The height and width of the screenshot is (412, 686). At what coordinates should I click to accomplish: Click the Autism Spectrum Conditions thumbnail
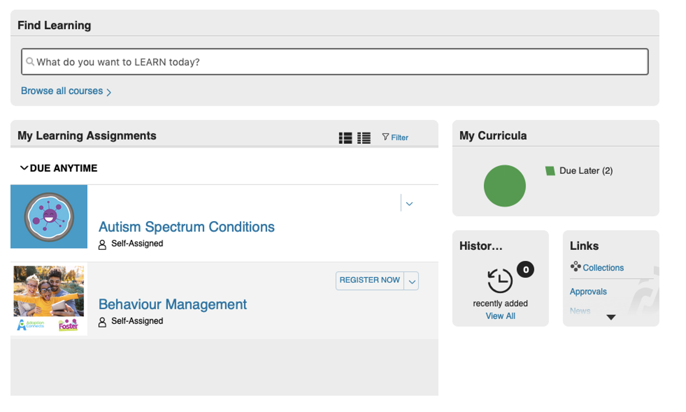49,217
